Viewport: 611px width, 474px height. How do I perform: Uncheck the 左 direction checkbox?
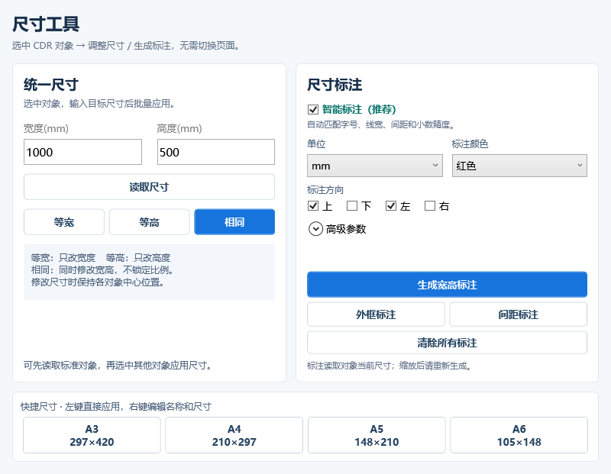[x=391, y=205]
